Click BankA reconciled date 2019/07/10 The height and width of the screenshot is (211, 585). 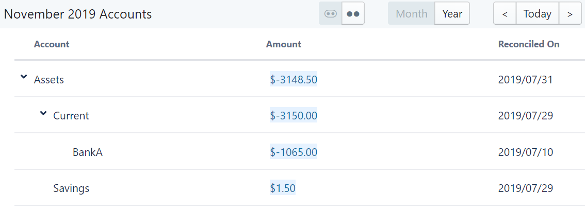pos(526,152)
